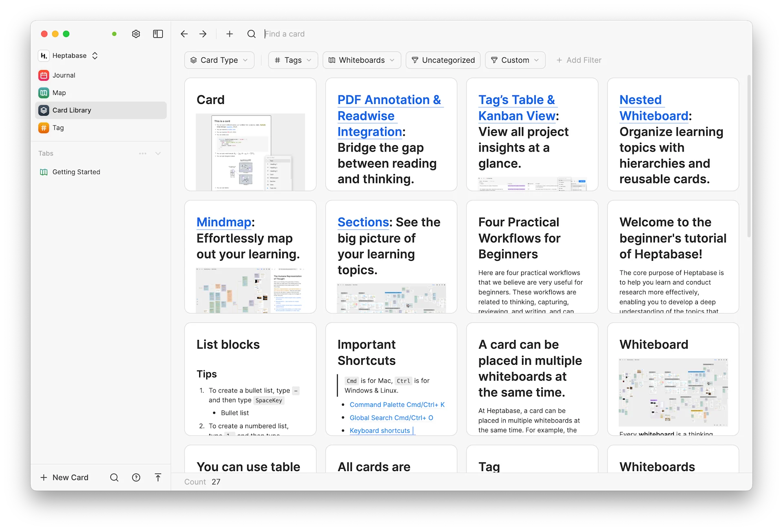Toggle the sidebar panel icon
783x531 pixels.
click(x=158, y=34)
